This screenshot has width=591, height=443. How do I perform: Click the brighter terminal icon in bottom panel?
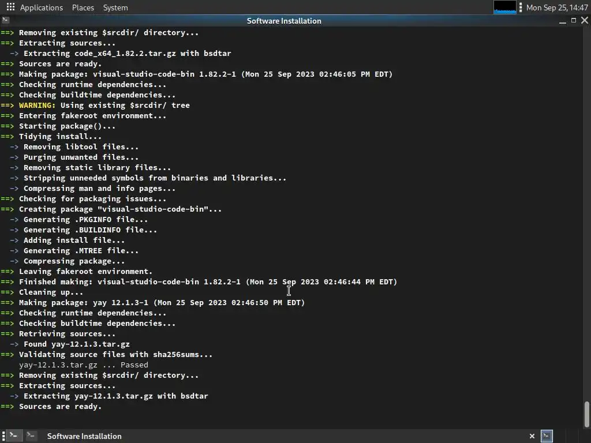pos(13,436)
